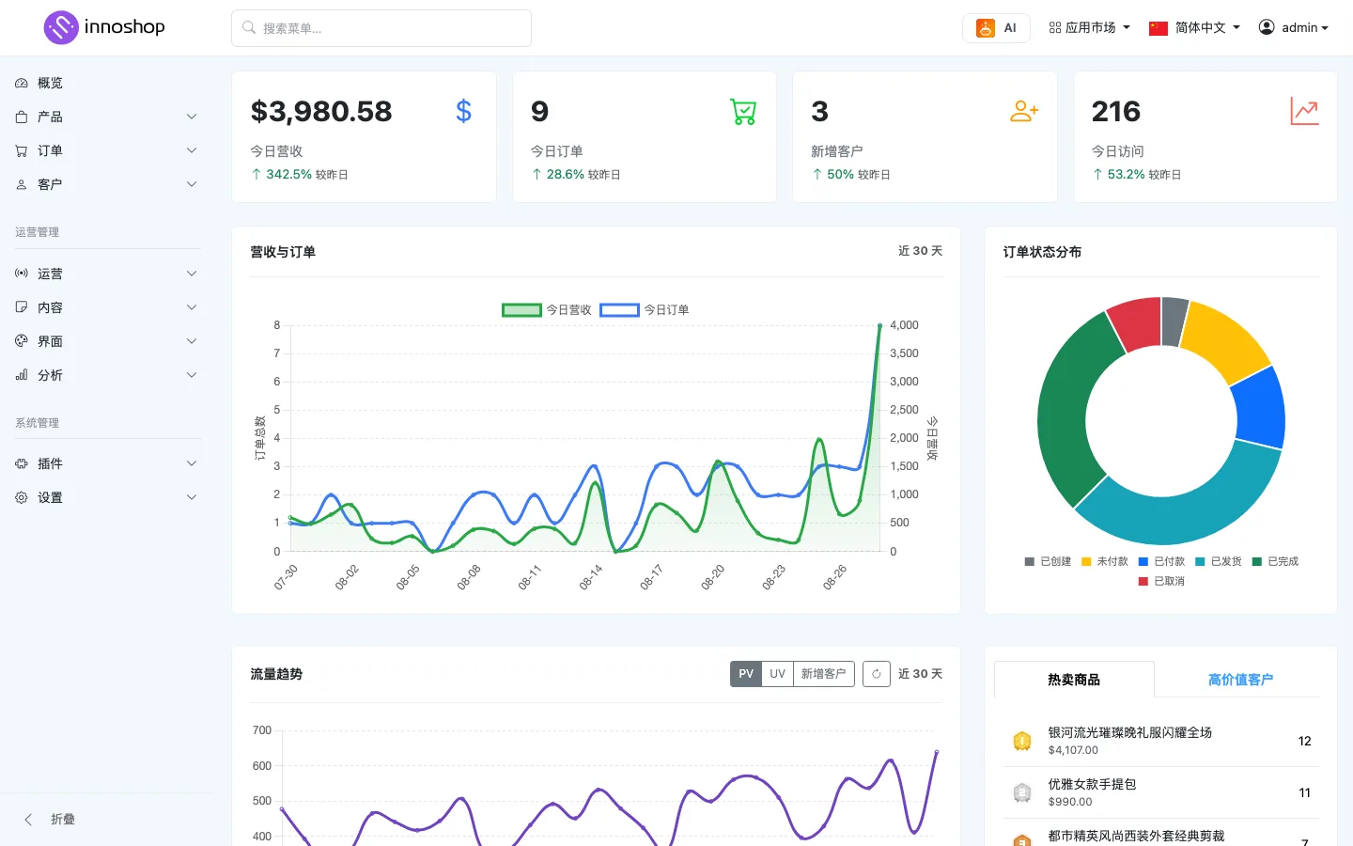The image size is (1353, 846).
Task: Expand the 插件 sidebar menu chevron
Action: click(192, 463)
